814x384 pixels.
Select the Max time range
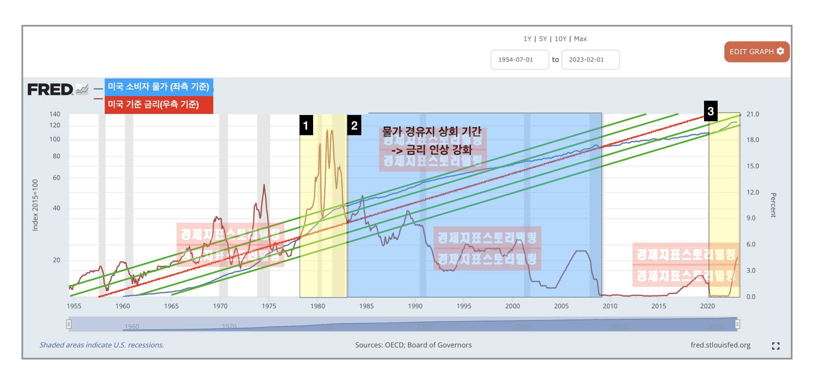(x=580, y=39)
